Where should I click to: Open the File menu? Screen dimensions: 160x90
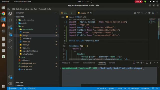[x=9, y=9]
